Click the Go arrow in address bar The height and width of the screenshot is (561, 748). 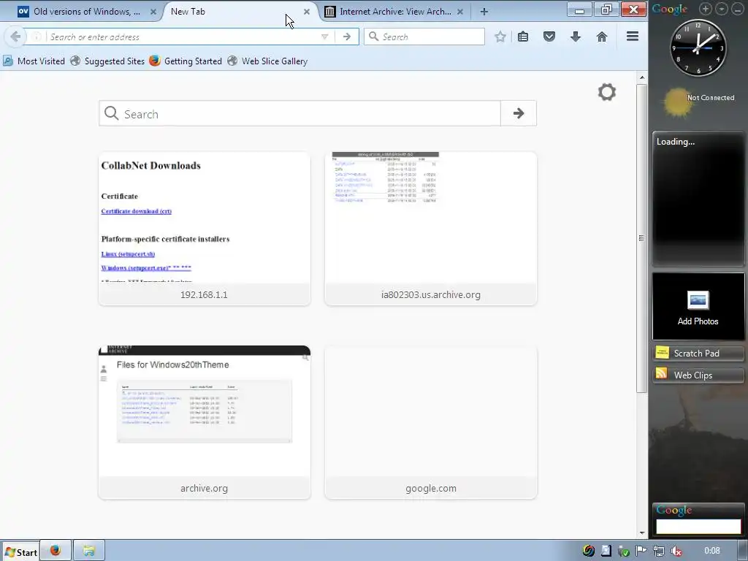pyautogui.click(x=347, y=37)
